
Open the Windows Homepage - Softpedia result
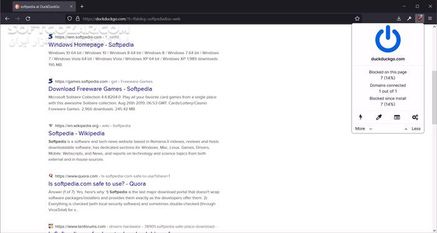tap(91, 44)
